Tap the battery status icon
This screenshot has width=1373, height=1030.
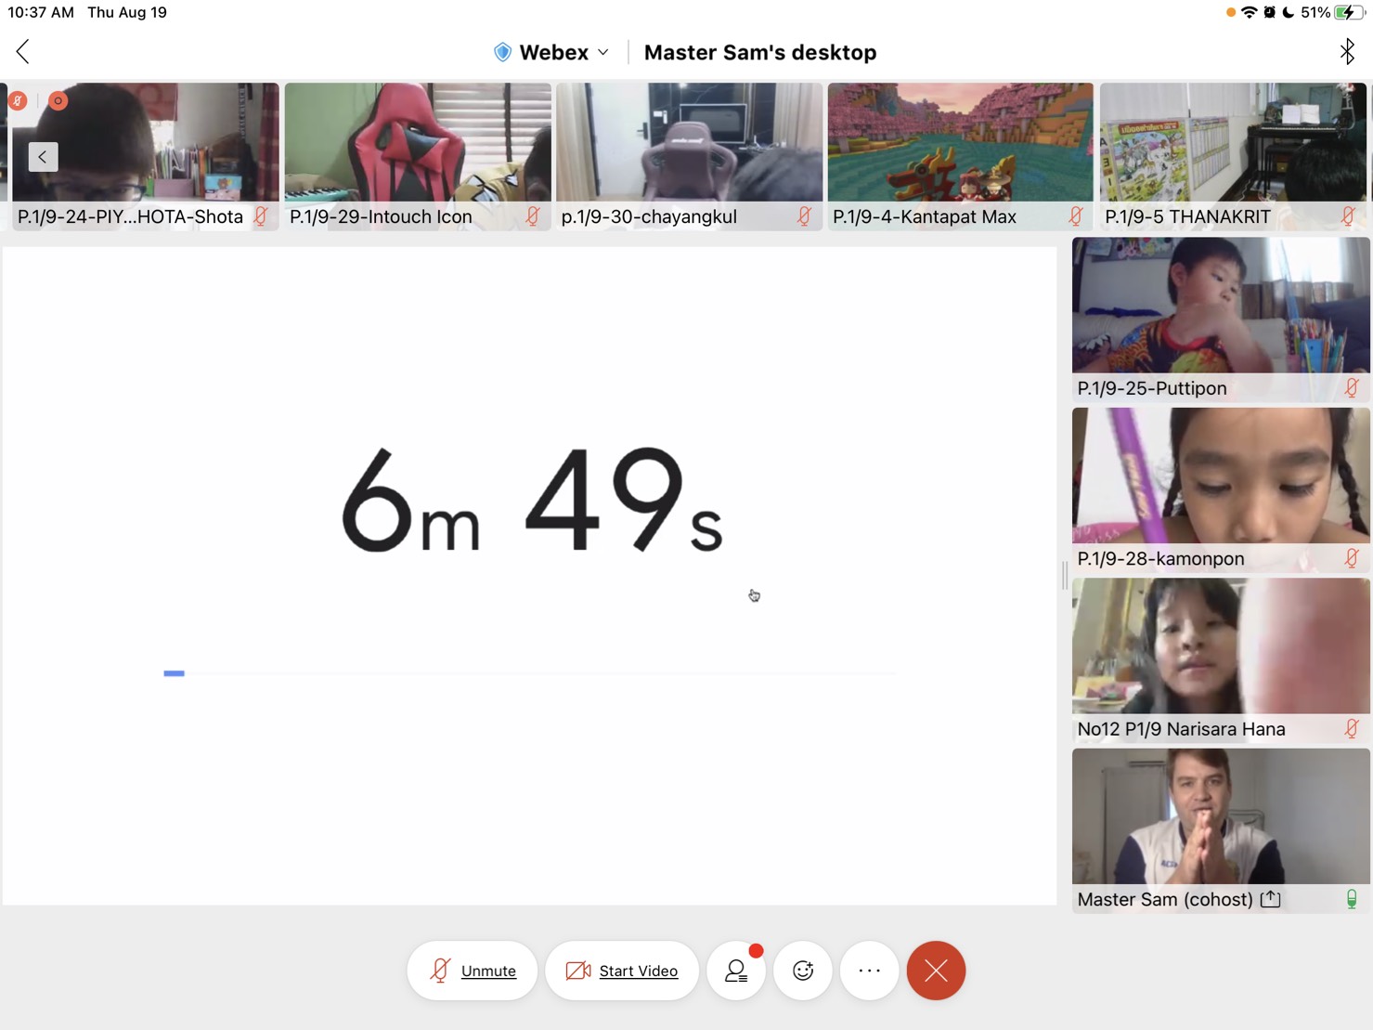point(1350,13)
